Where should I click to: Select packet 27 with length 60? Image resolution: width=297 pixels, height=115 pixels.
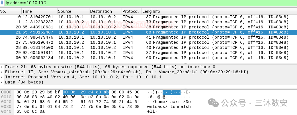[x=149, y=43]
